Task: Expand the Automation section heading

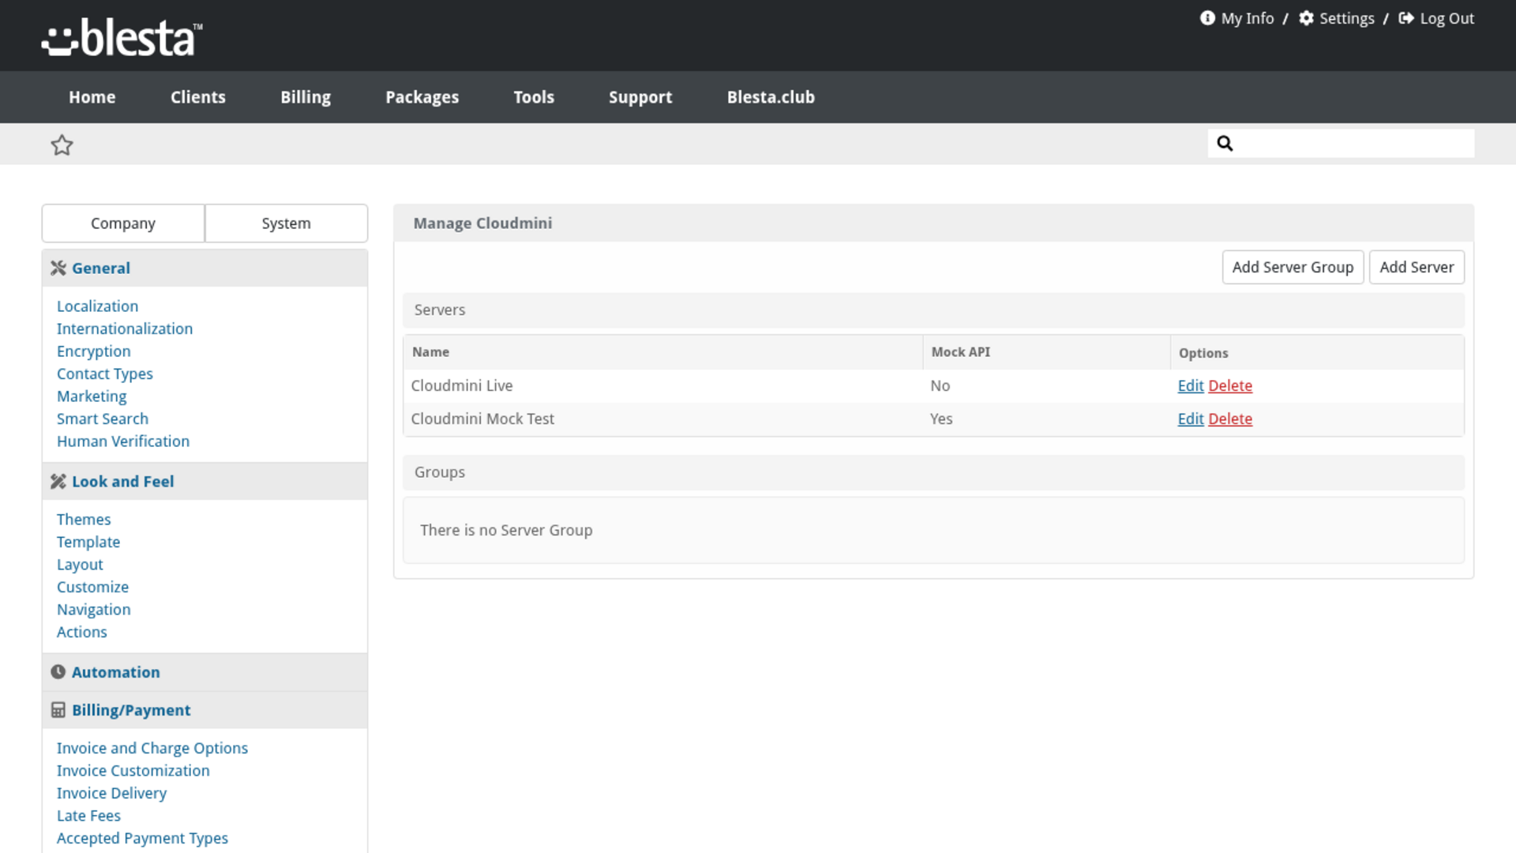Action: 205,672
